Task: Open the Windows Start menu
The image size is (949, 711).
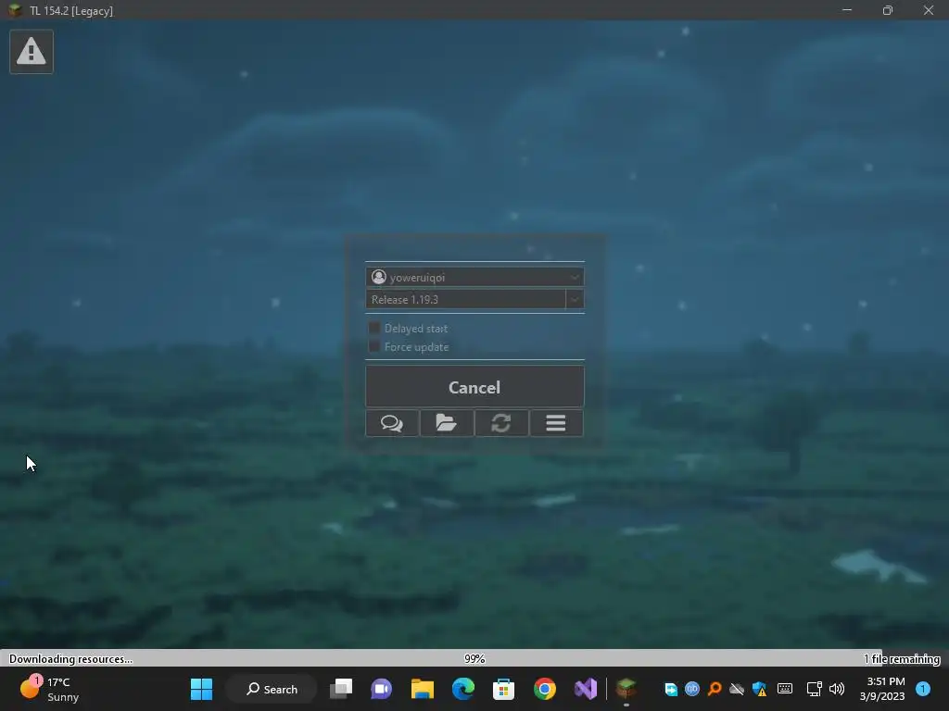Action: coord(201,689)
